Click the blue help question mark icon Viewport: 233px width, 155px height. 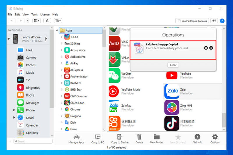[222, 21]
